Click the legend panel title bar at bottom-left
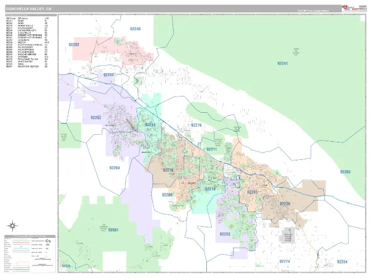Image resolution: width=372 pixels, height=279 pixels. 30,237
